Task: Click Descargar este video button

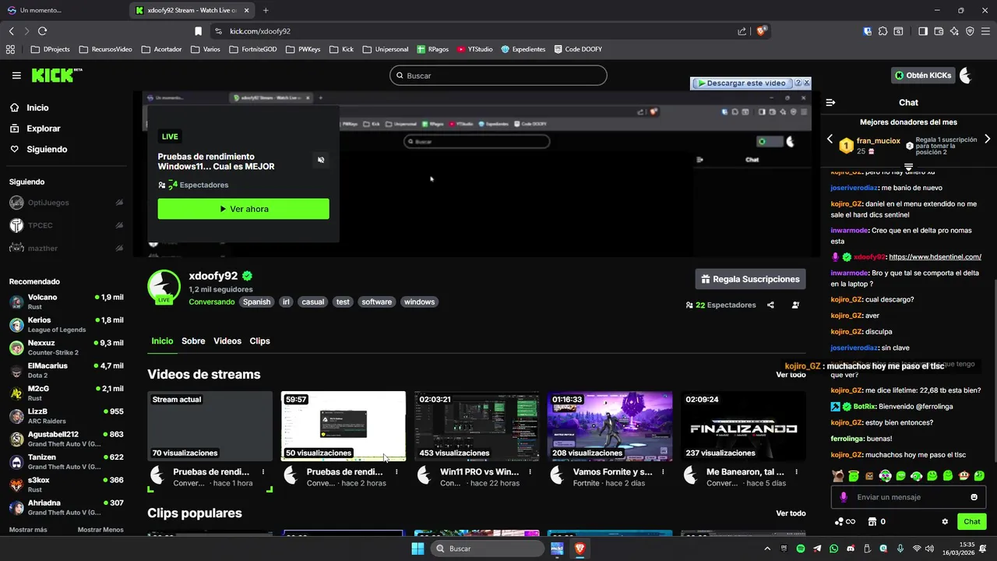Action: (741, 83)
